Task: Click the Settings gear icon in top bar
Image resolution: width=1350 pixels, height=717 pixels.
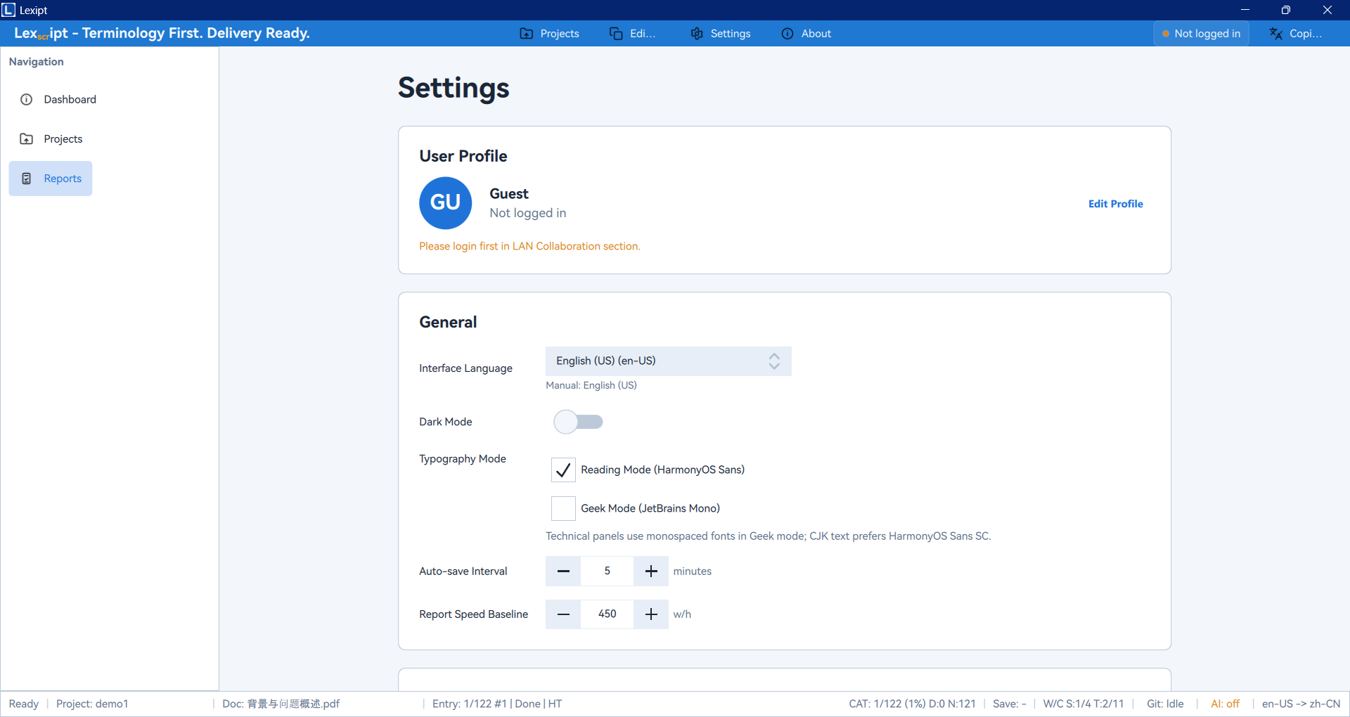Action: click(x=697, y=34)
